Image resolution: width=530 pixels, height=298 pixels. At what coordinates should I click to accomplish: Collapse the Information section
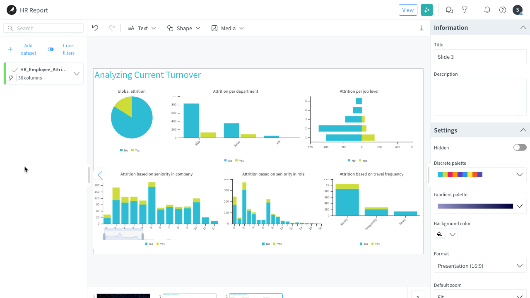(x=523, y=28)
